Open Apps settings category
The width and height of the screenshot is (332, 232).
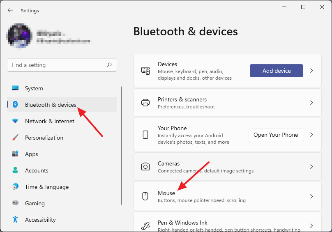(62, 154)
